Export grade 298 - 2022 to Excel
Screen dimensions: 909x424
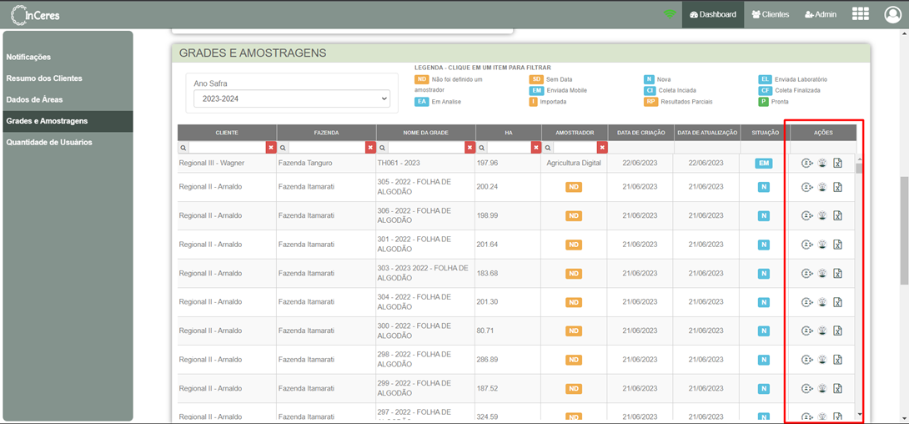point(837,360)
